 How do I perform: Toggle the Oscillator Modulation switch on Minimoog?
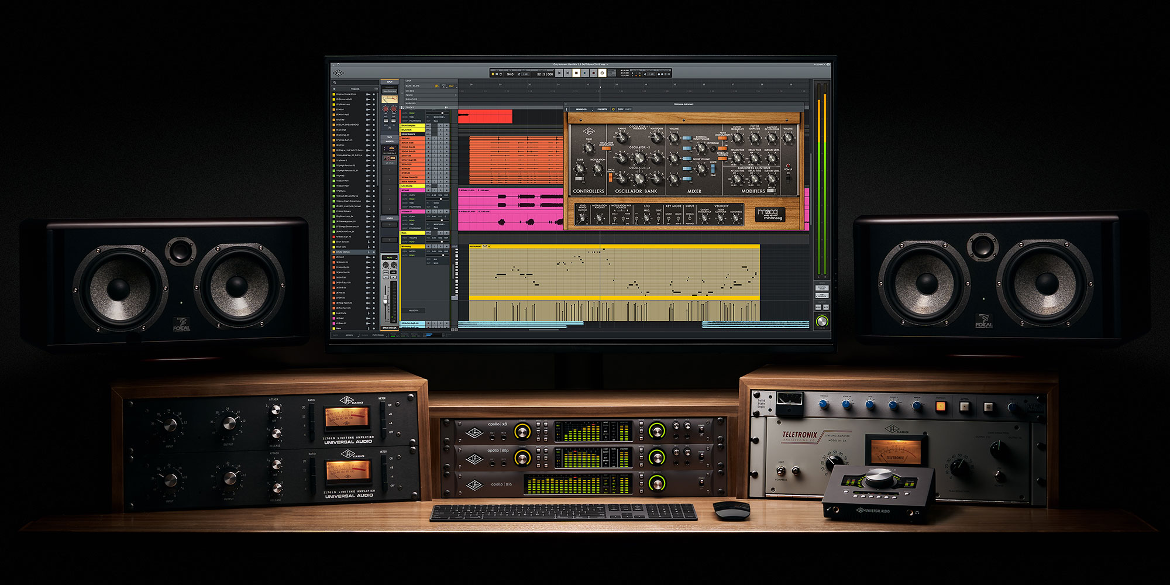(606, 149)
